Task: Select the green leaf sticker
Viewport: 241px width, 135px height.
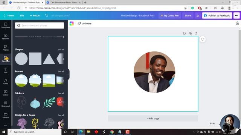Action: click(x=49, y=102)
